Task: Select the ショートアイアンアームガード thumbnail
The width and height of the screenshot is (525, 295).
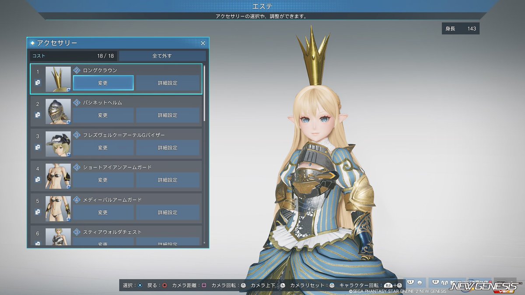Action: click(x=58, y=176)
